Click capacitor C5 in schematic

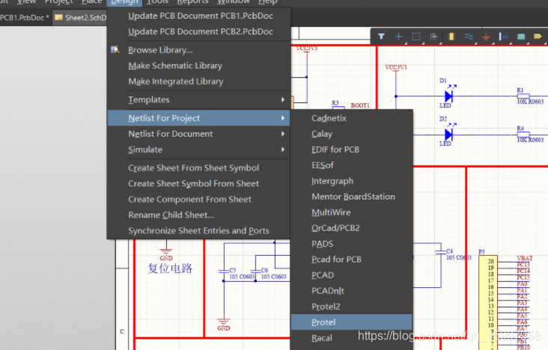[224, 271]
